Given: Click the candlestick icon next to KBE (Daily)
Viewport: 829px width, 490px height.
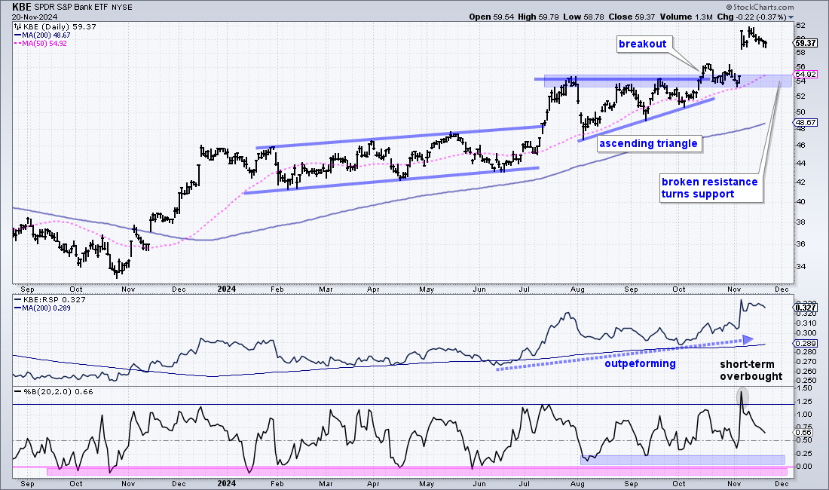Looking at the screenshot, I should click(x=17, y=26).
